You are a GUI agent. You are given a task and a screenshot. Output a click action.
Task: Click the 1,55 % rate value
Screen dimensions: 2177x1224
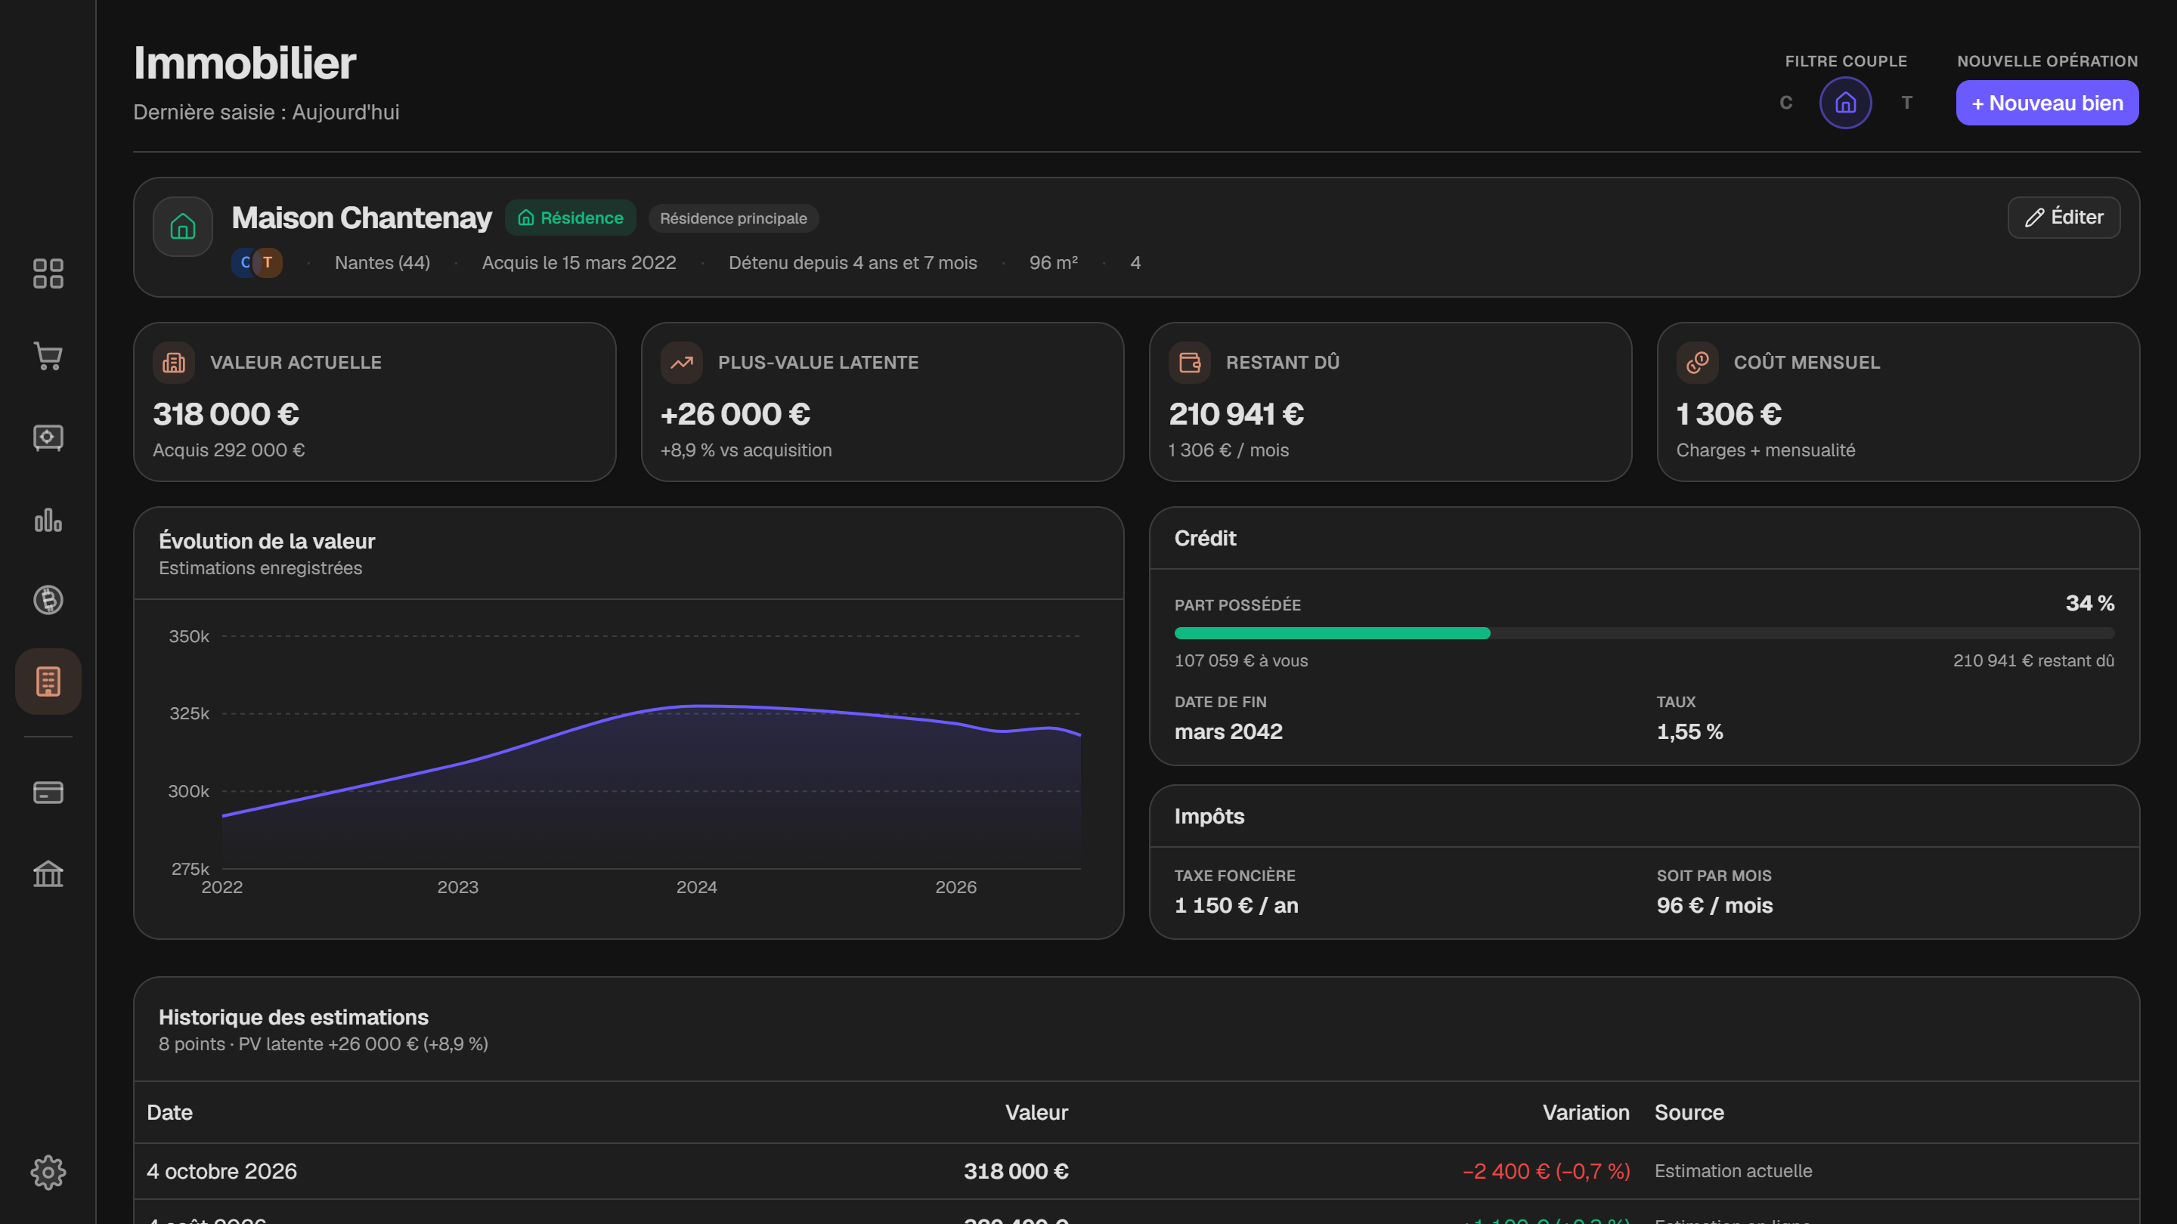coord(1689,731)
